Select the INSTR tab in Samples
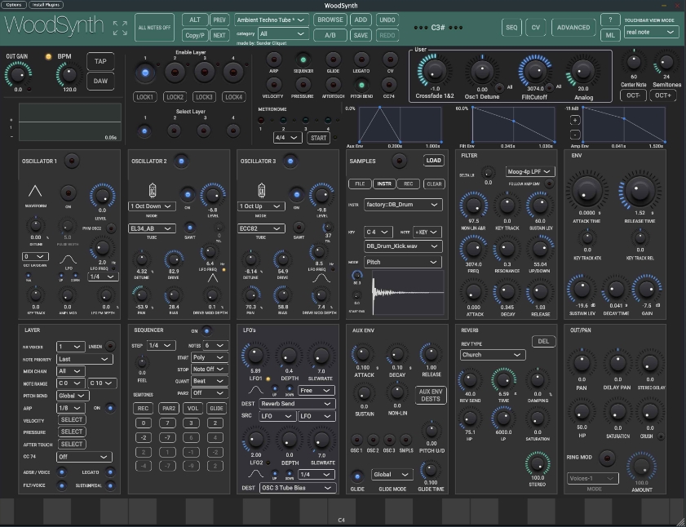The width and height of the screenshot is (686, 527). click(x=384, y=184)
